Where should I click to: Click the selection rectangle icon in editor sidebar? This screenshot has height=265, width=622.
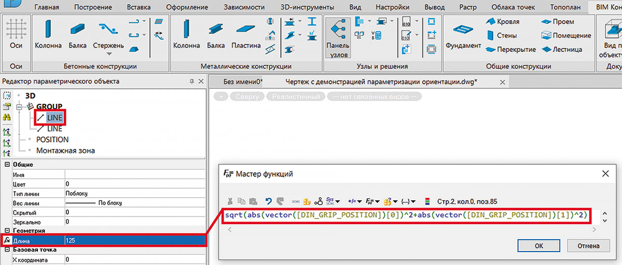7,95
